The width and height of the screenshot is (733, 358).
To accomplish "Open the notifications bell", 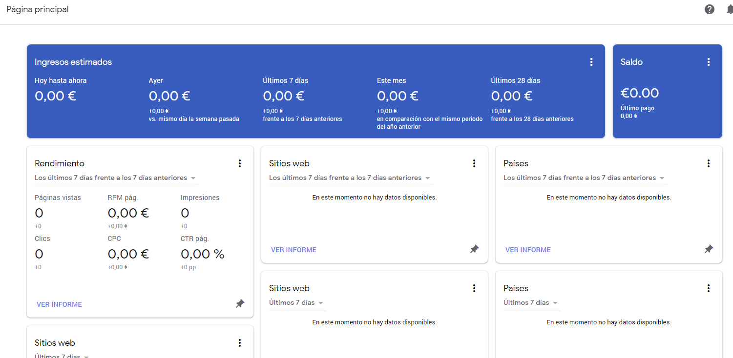I will point(730,9).
